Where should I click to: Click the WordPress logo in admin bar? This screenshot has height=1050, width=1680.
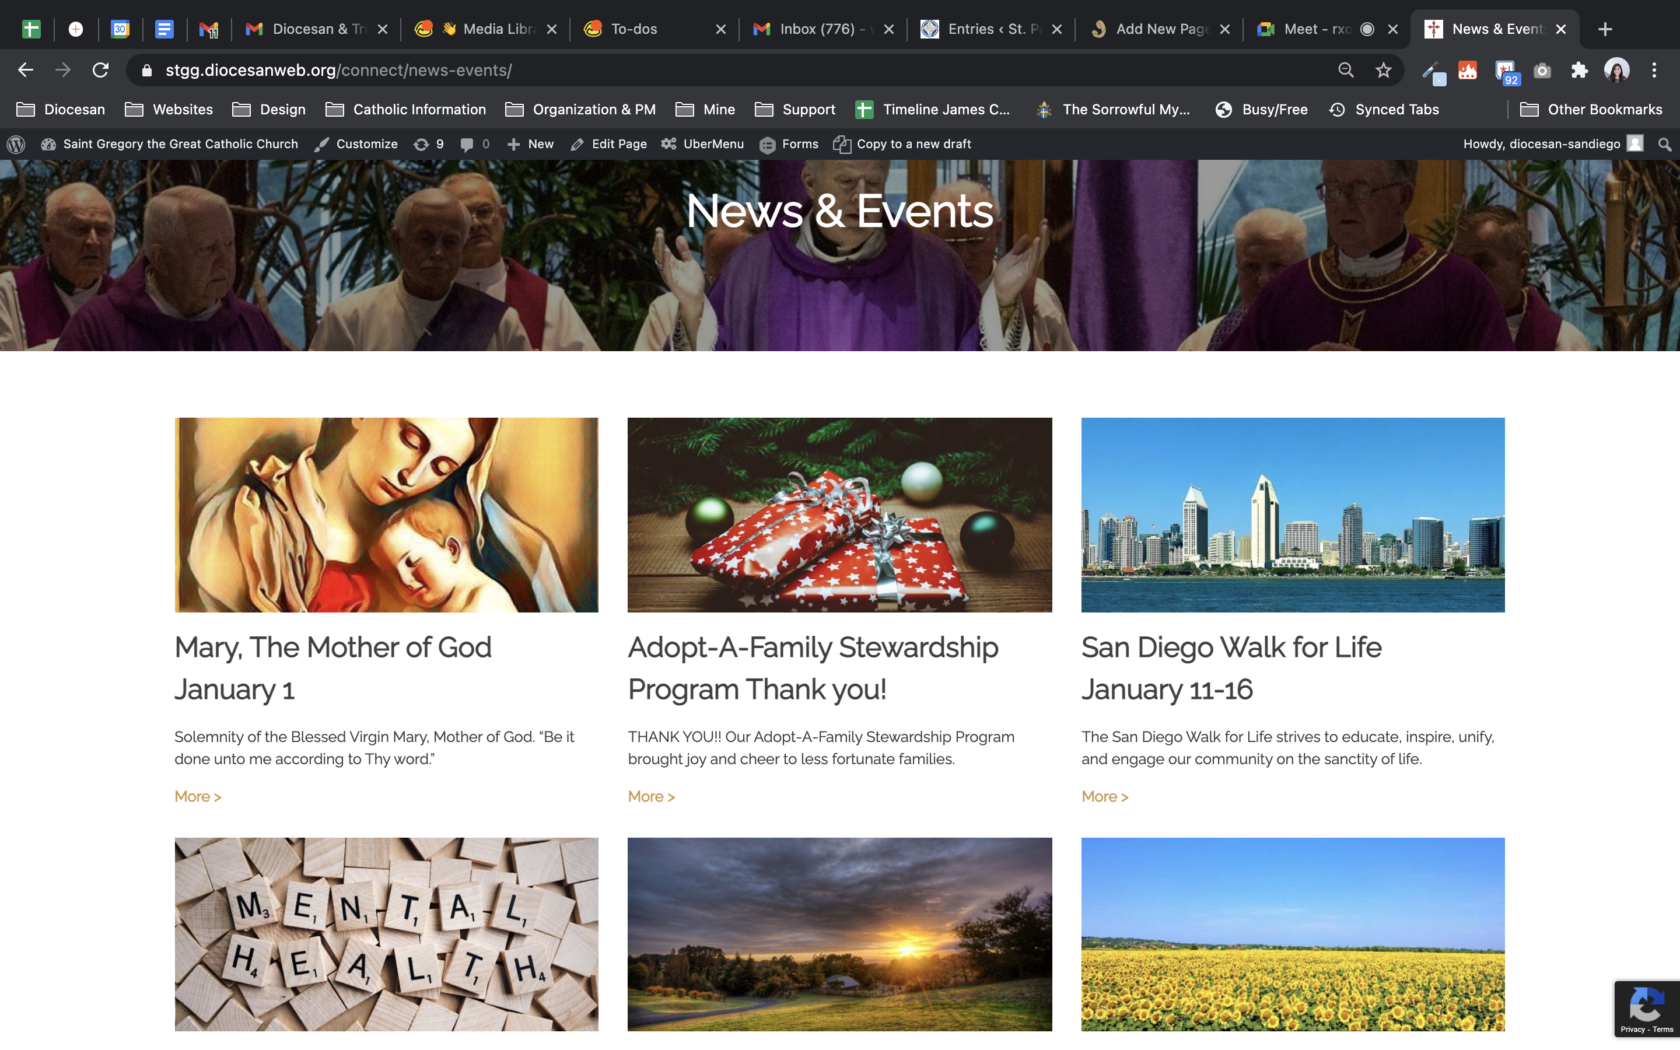click(x=16, y=143)
